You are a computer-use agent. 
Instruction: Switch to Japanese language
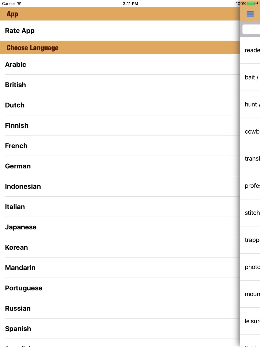click(x=120, y=227)
